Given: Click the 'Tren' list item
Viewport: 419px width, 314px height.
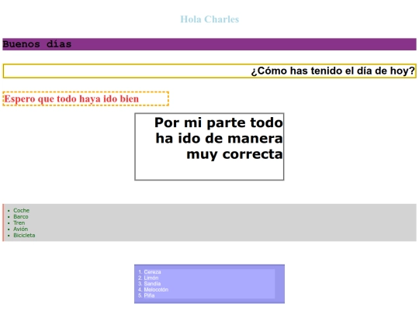Looking at the screenshot, I should tap(19, 223).
